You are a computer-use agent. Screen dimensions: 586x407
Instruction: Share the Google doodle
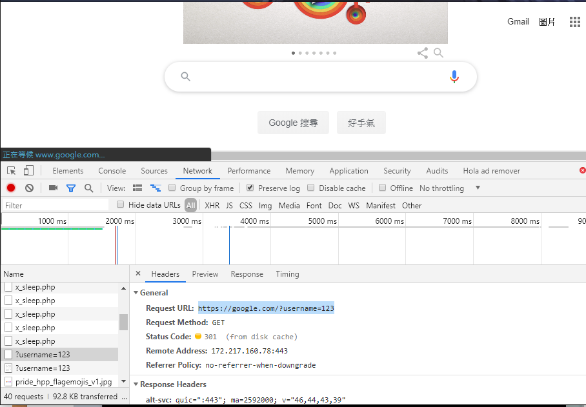(423, 53)
